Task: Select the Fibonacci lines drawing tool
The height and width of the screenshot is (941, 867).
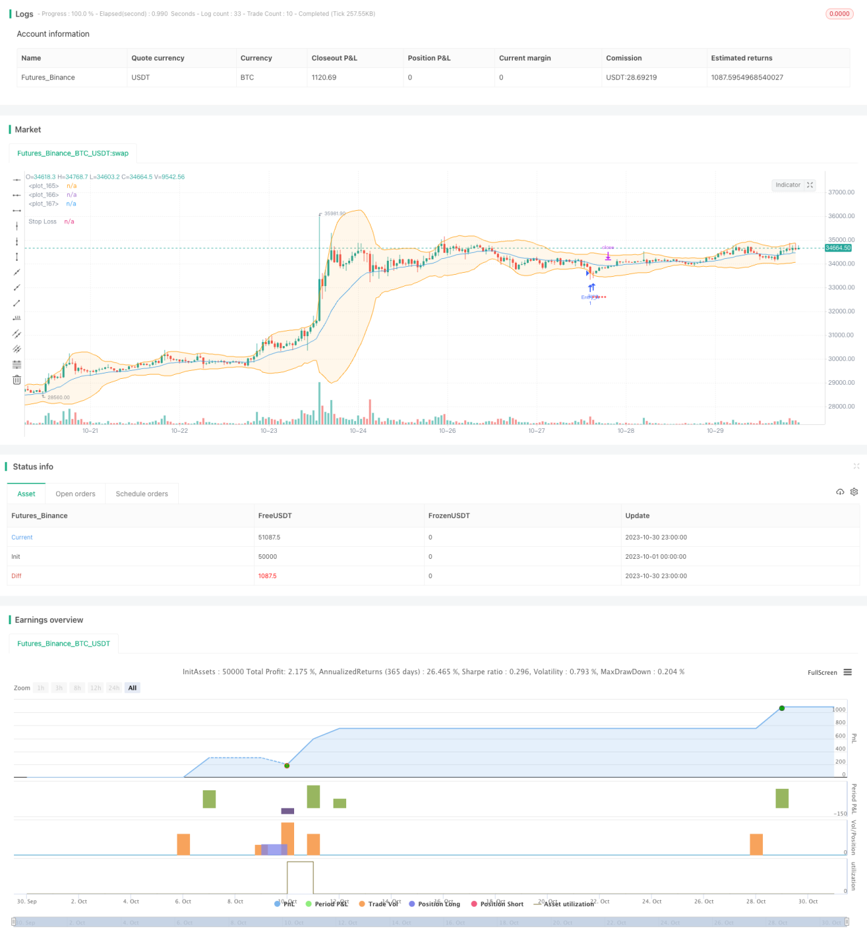Action: click(17, 364)
